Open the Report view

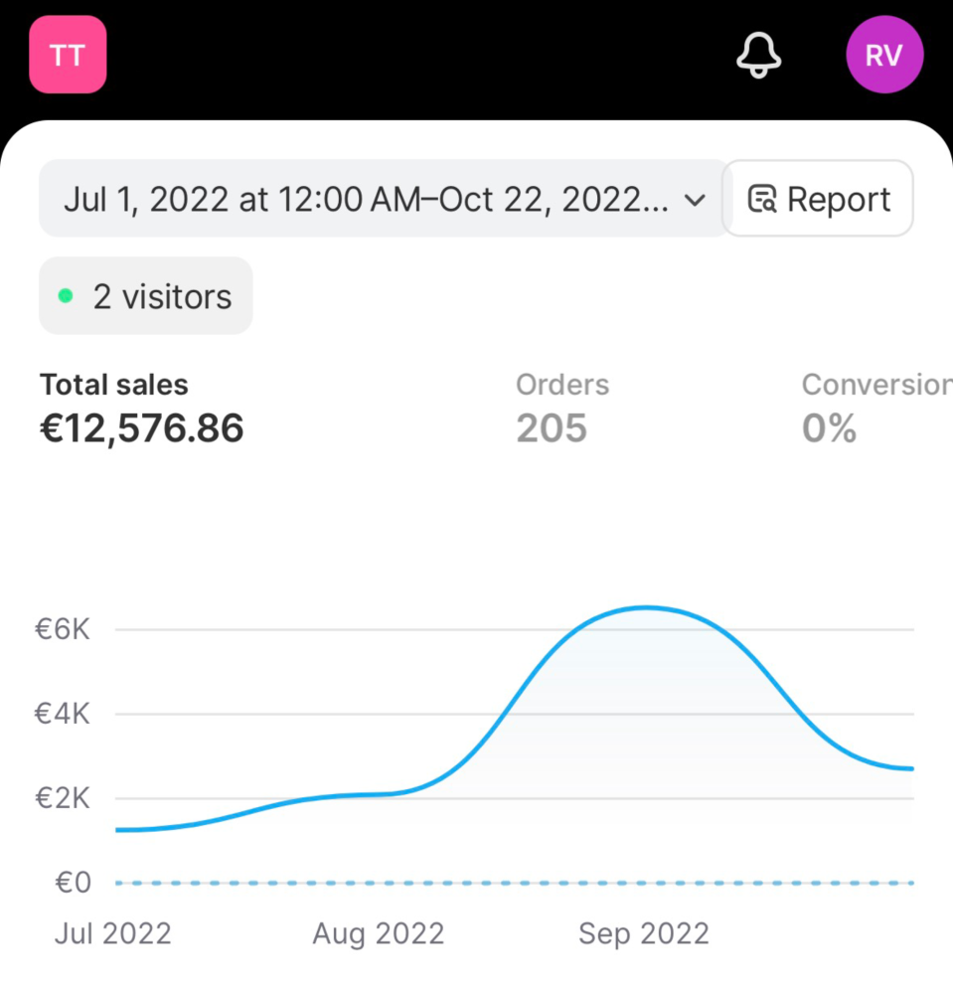click(x=818, y=199)
